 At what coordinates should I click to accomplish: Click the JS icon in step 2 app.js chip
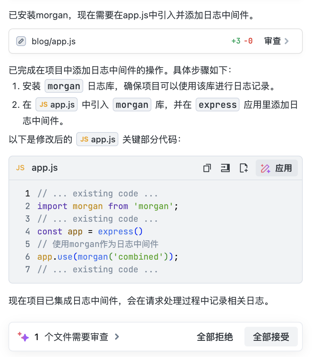pyautogui.click(x=44, y=105)
